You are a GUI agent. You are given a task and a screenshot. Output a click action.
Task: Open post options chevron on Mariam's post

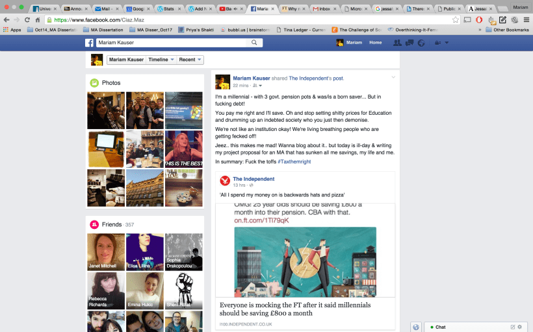tap(393, 77)
